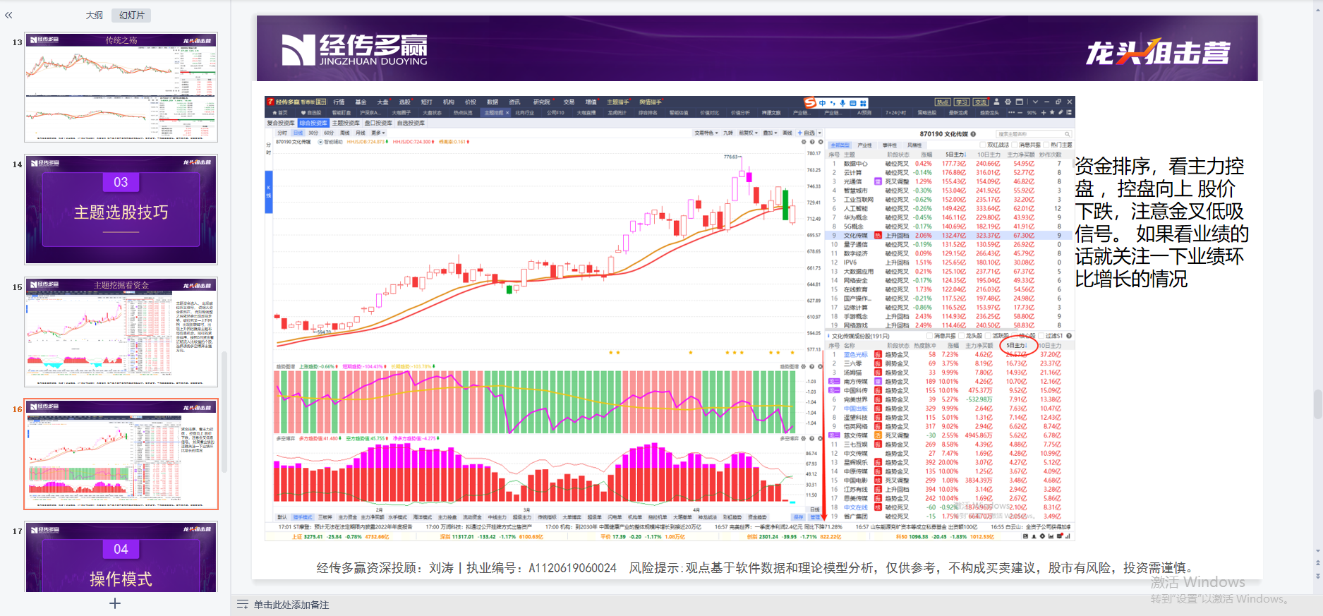This screenshot has height=616, width=1323.
Task: Toggle the 双红战法 checkbox
Action: (982, 145)
